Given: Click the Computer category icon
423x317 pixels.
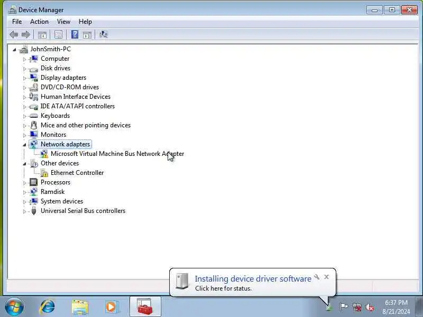Looking at the screenshot, I should coord(34,59).
